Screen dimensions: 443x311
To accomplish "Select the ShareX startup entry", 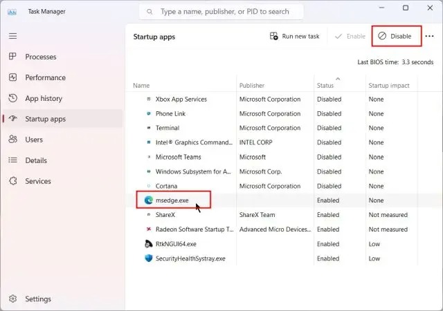I will coord(284,215).
